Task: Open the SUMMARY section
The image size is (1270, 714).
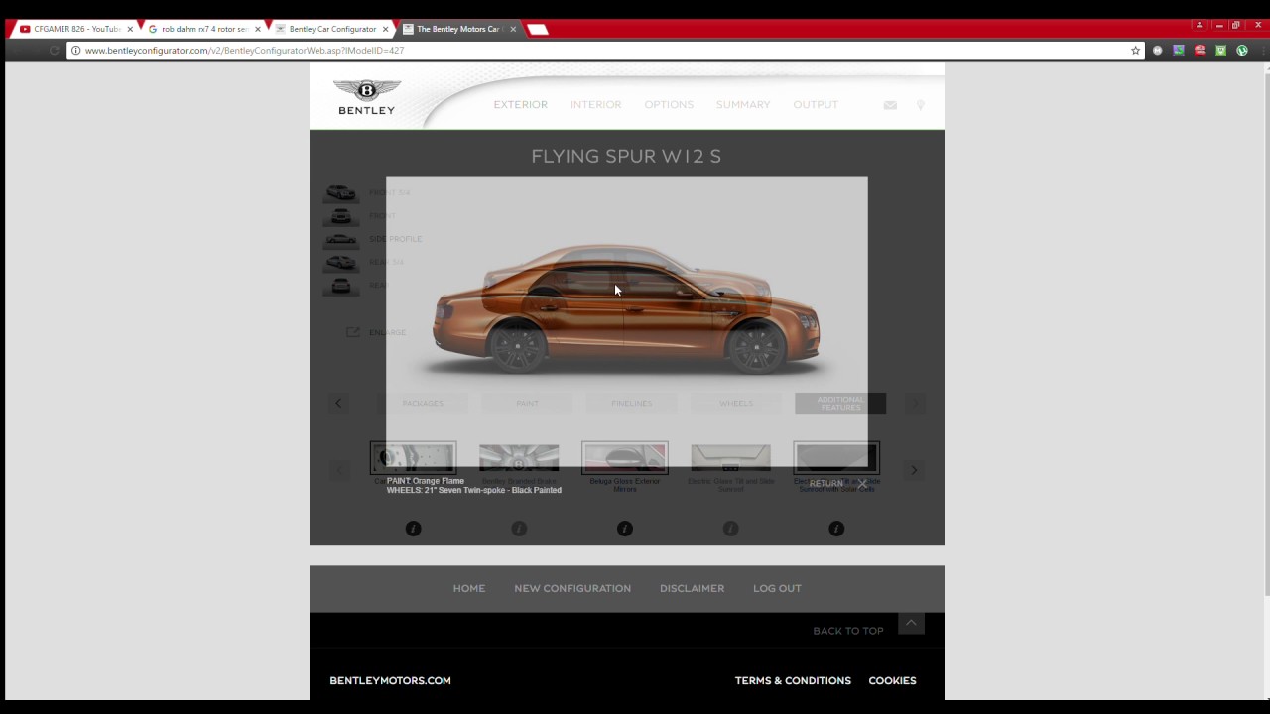Action: (x=742, y=104)
